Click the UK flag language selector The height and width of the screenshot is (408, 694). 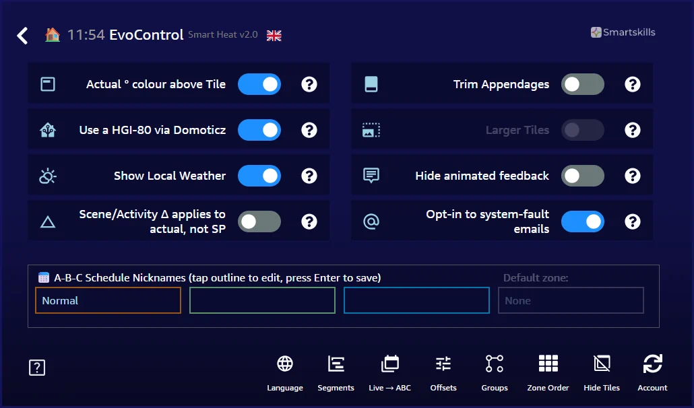pyautogui.click(x=274, y=36)
